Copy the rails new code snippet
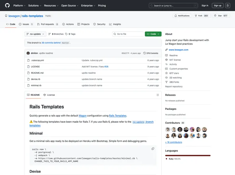 pos(153,149)
